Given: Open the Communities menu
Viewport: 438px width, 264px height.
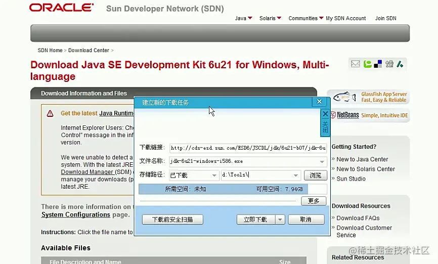Looking at the screenshot, I should tap(306, 18).
